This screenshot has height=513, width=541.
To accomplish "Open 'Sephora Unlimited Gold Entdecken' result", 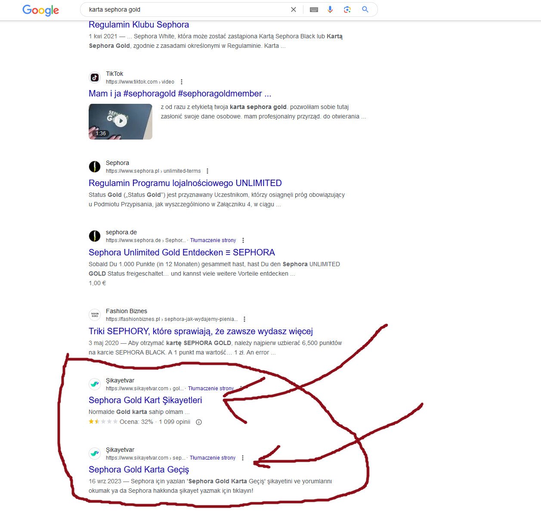I will [182, 252].
